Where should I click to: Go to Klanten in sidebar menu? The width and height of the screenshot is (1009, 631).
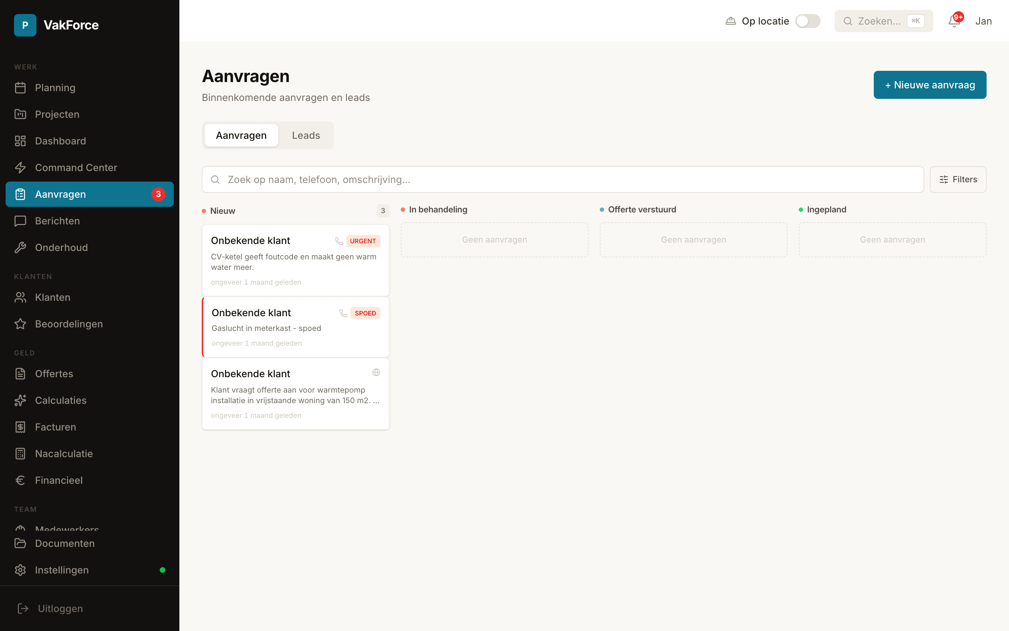pyautogui.click(x=90, y=298)
